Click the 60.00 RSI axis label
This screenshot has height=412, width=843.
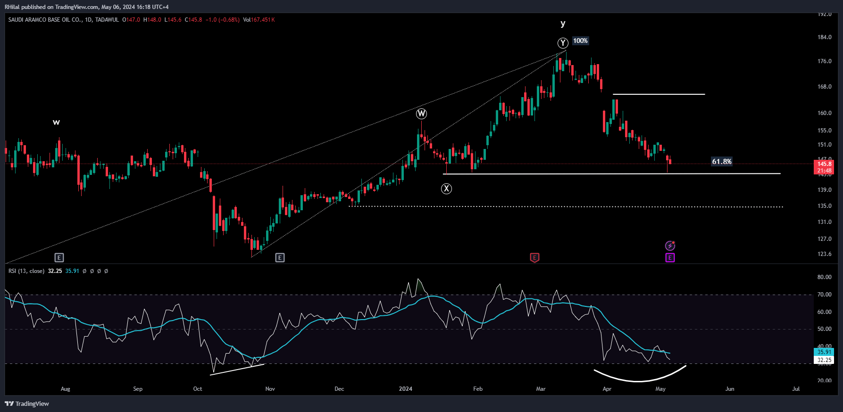click(x=825, y=312)
